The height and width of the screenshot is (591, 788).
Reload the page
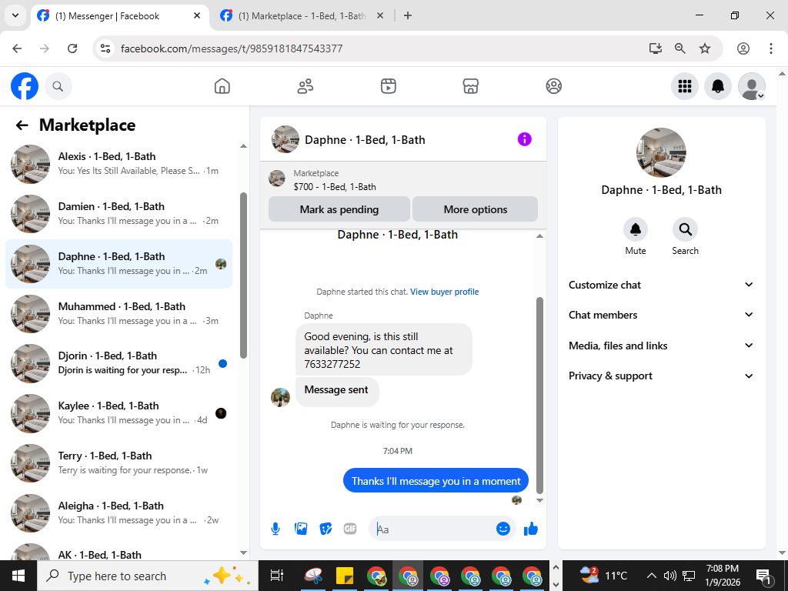coord(72,48)
